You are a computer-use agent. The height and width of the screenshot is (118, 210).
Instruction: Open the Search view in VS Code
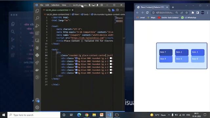pyautogui.click(x=37, y=18)
